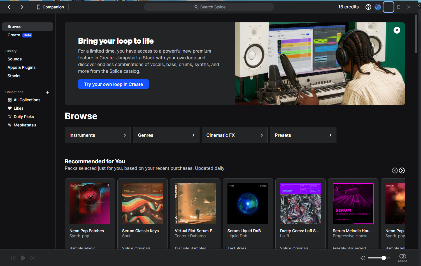Open the Bridge plugin icon
421x266 pixels.
[x=403, y=258]
